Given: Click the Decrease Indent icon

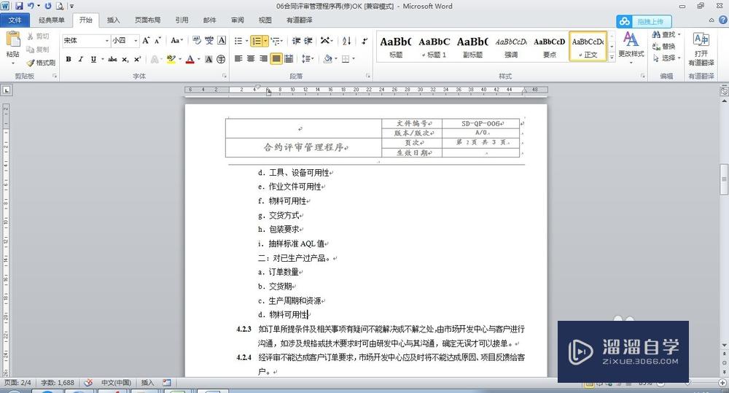Looking at the screenshot, I should [296, 41].
